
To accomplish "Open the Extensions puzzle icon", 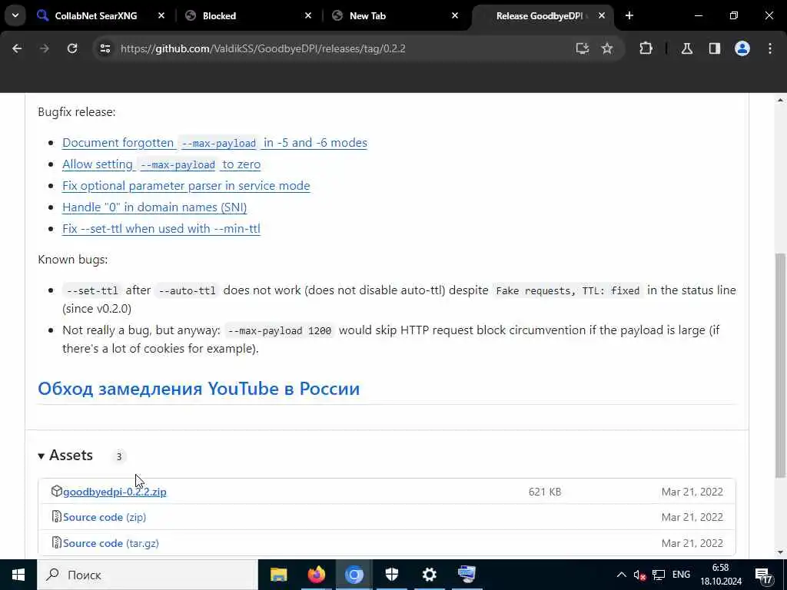I will 646,48.
